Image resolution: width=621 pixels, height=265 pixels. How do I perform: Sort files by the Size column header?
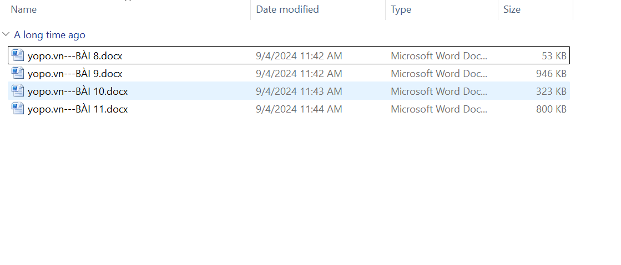[x=512, y=9]
